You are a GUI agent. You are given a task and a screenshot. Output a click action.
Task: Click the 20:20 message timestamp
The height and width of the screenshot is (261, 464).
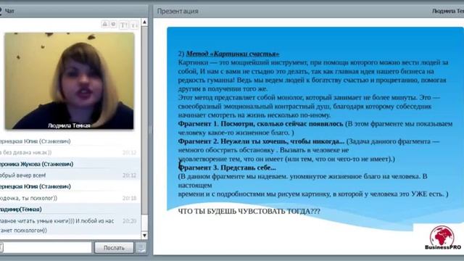[x=129, y=221]
